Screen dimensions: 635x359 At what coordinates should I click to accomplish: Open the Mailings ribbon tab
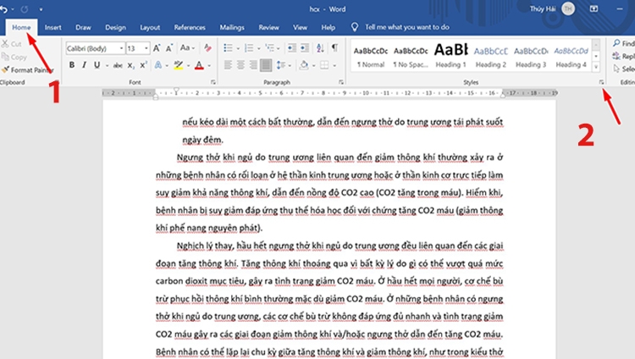[x=232, y=27]
